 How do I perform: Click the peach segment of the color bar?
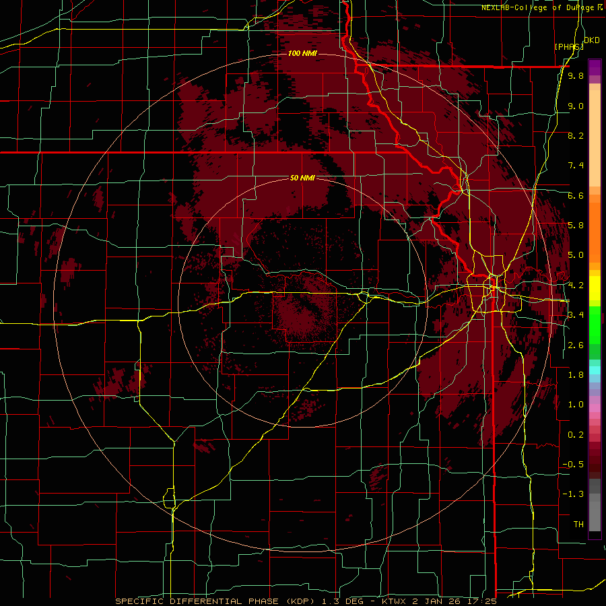[595, 139]
